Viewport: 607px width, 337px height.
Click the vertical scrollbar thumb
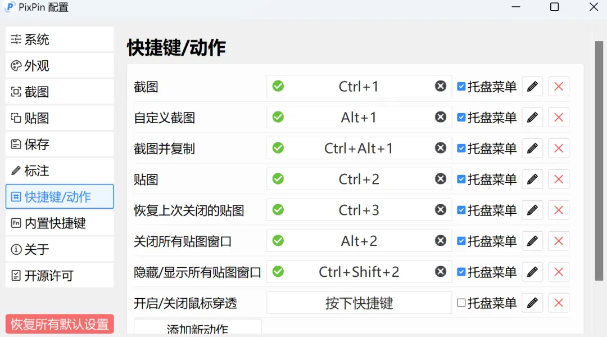(599, 161)
